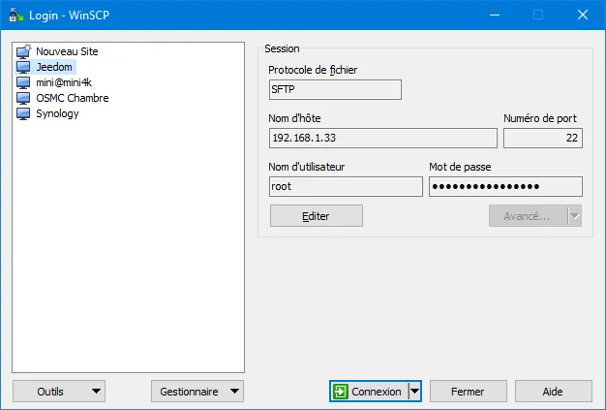
Task: Click the mini@mini4k site monitor icon
Action: tap(23, 82)
